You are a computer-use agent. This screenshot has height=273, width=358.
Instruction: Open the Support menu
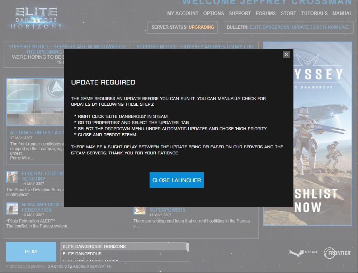click(240, 14)
